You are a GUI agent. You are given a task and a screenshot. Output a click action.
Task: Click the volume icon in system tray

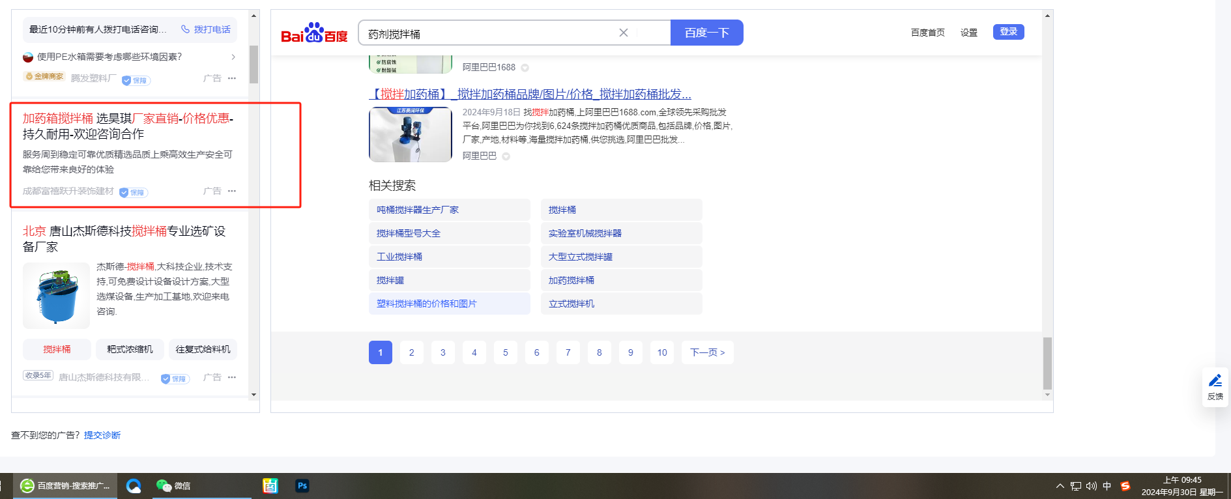coord(1092,486)
